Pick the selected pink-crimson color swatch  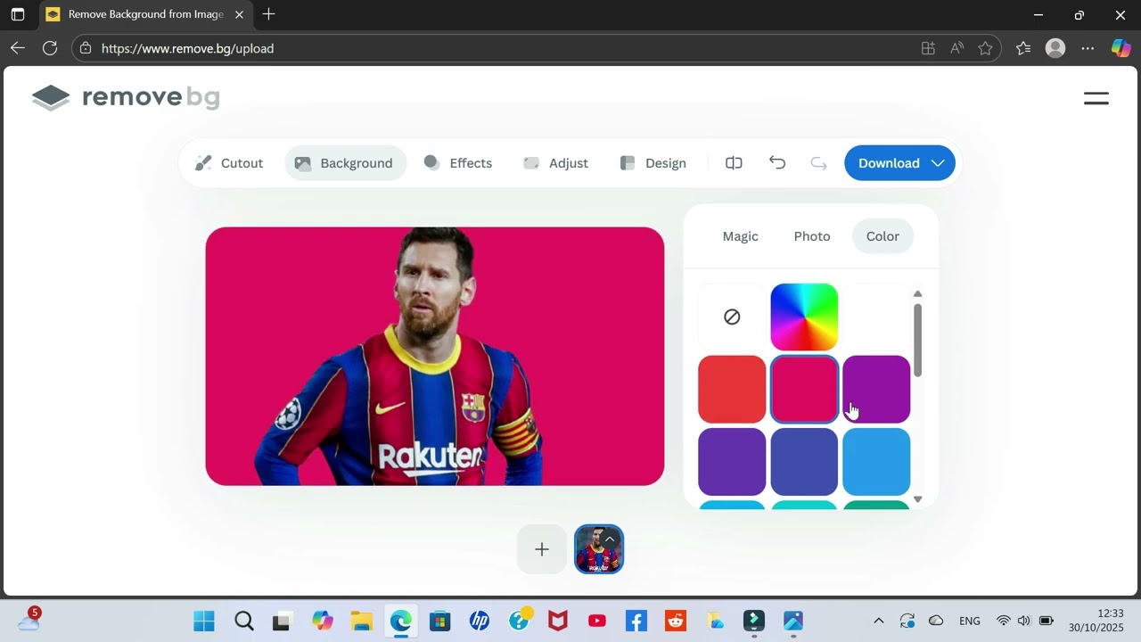tap(804, 389)
